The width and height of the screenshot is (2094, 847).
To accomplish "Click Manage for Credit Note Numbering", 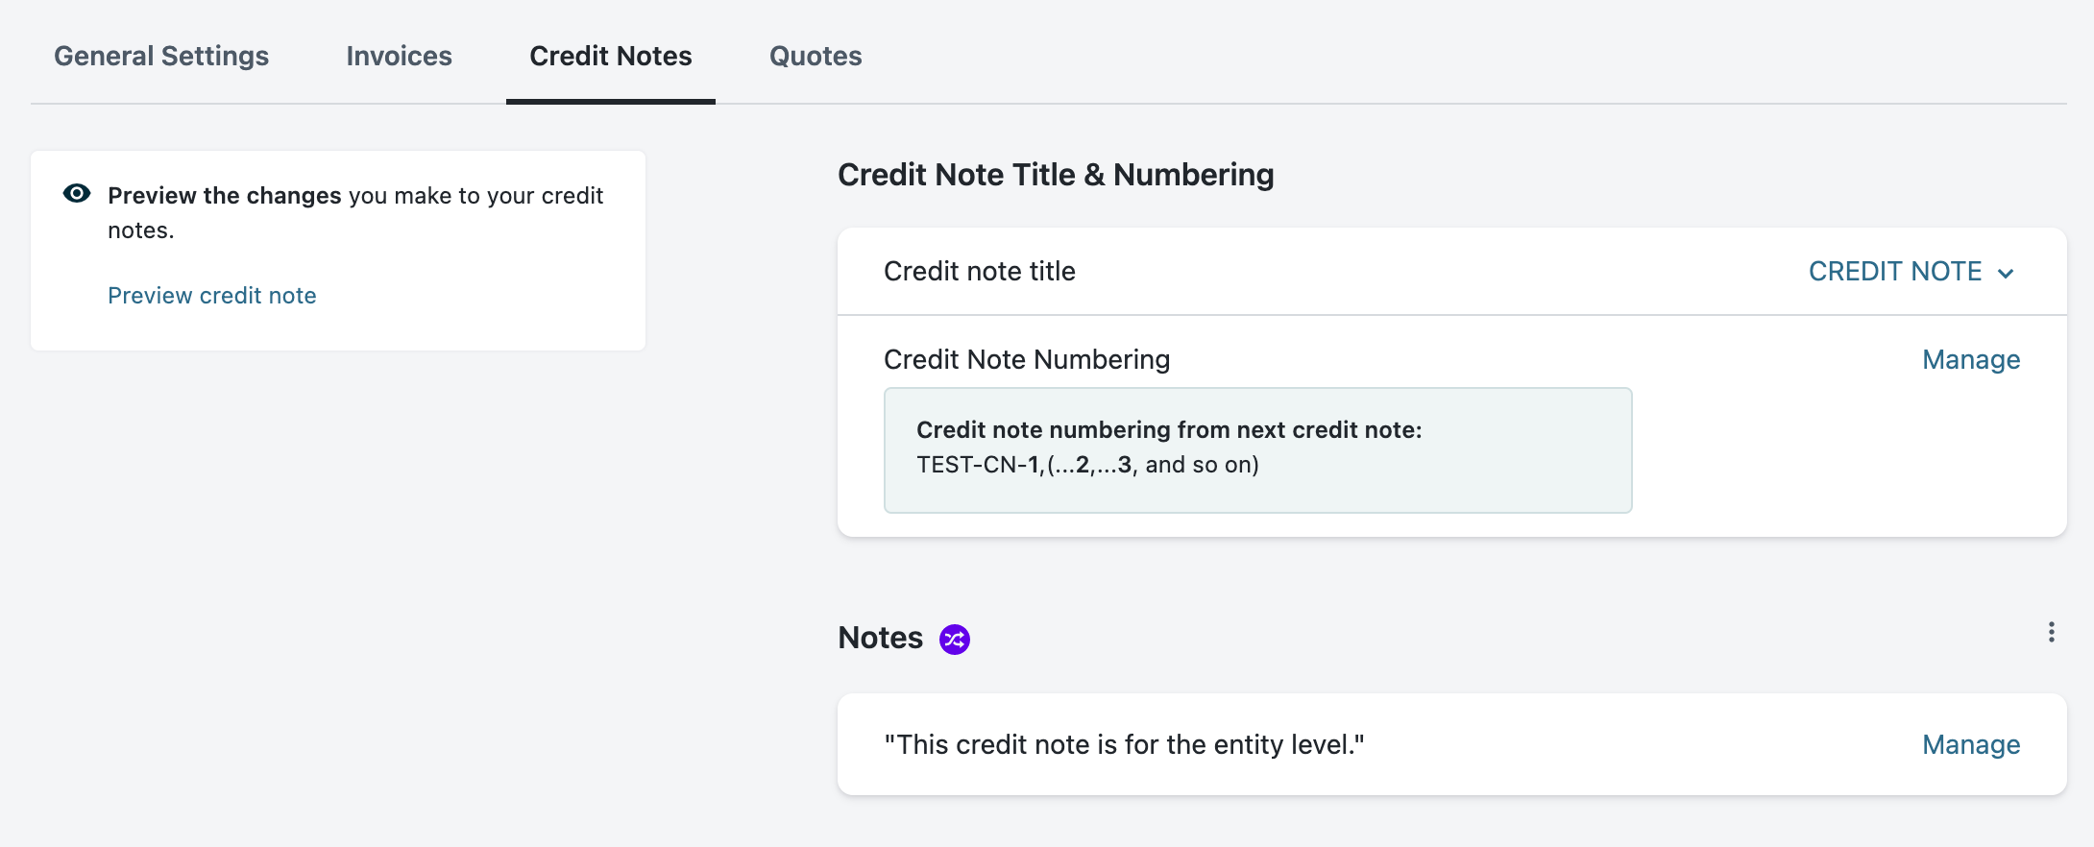I will point(1970,359).
